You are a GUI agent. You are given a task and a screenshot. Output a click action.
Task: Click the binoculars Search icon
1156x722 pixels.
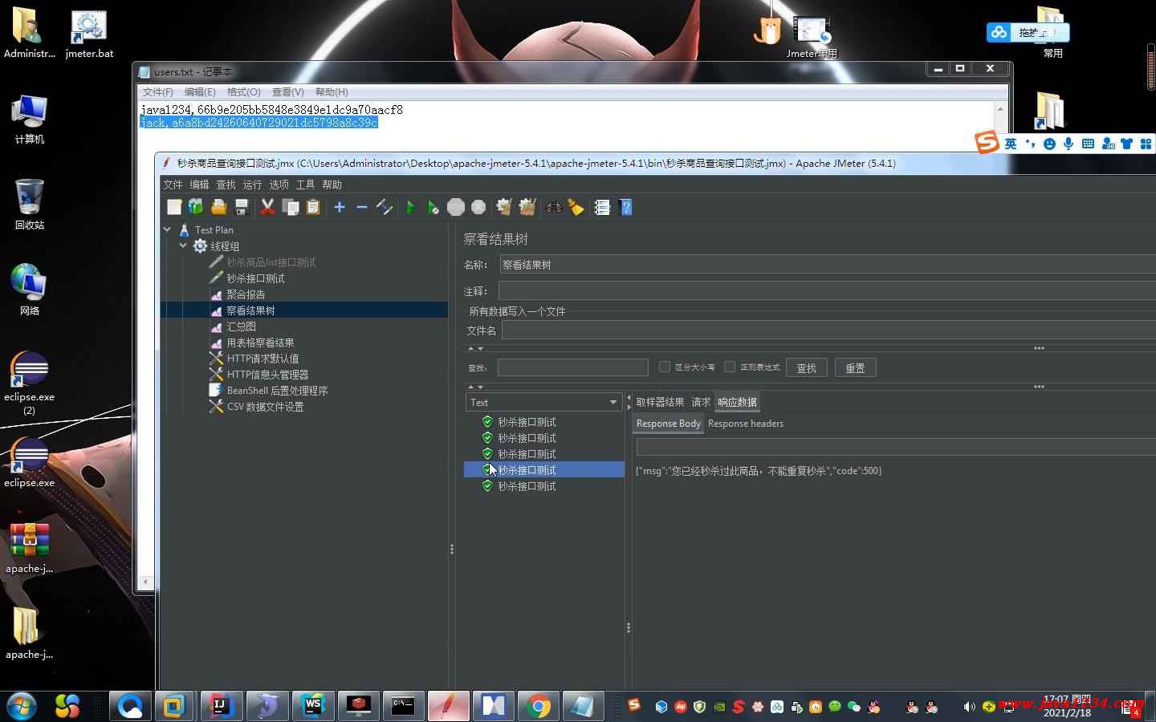(x=554, y=207)
